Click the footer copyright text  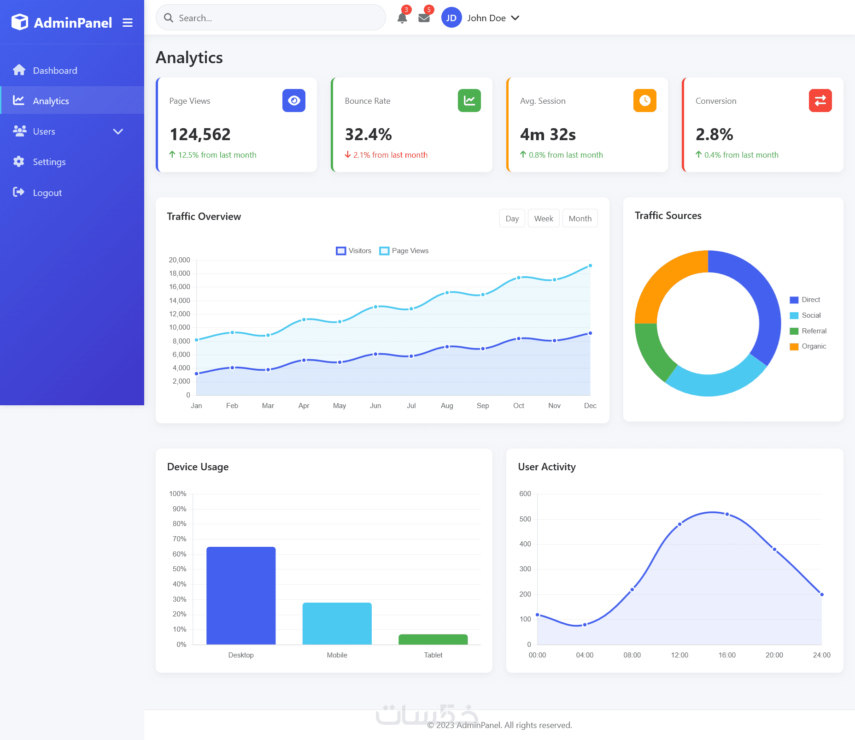click(499, 725)
